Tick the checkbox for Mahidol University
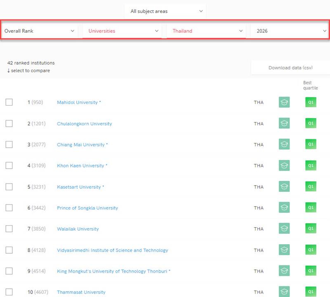Screen dimensions: 330x297 pyautogui.click(x=9, y=102)
